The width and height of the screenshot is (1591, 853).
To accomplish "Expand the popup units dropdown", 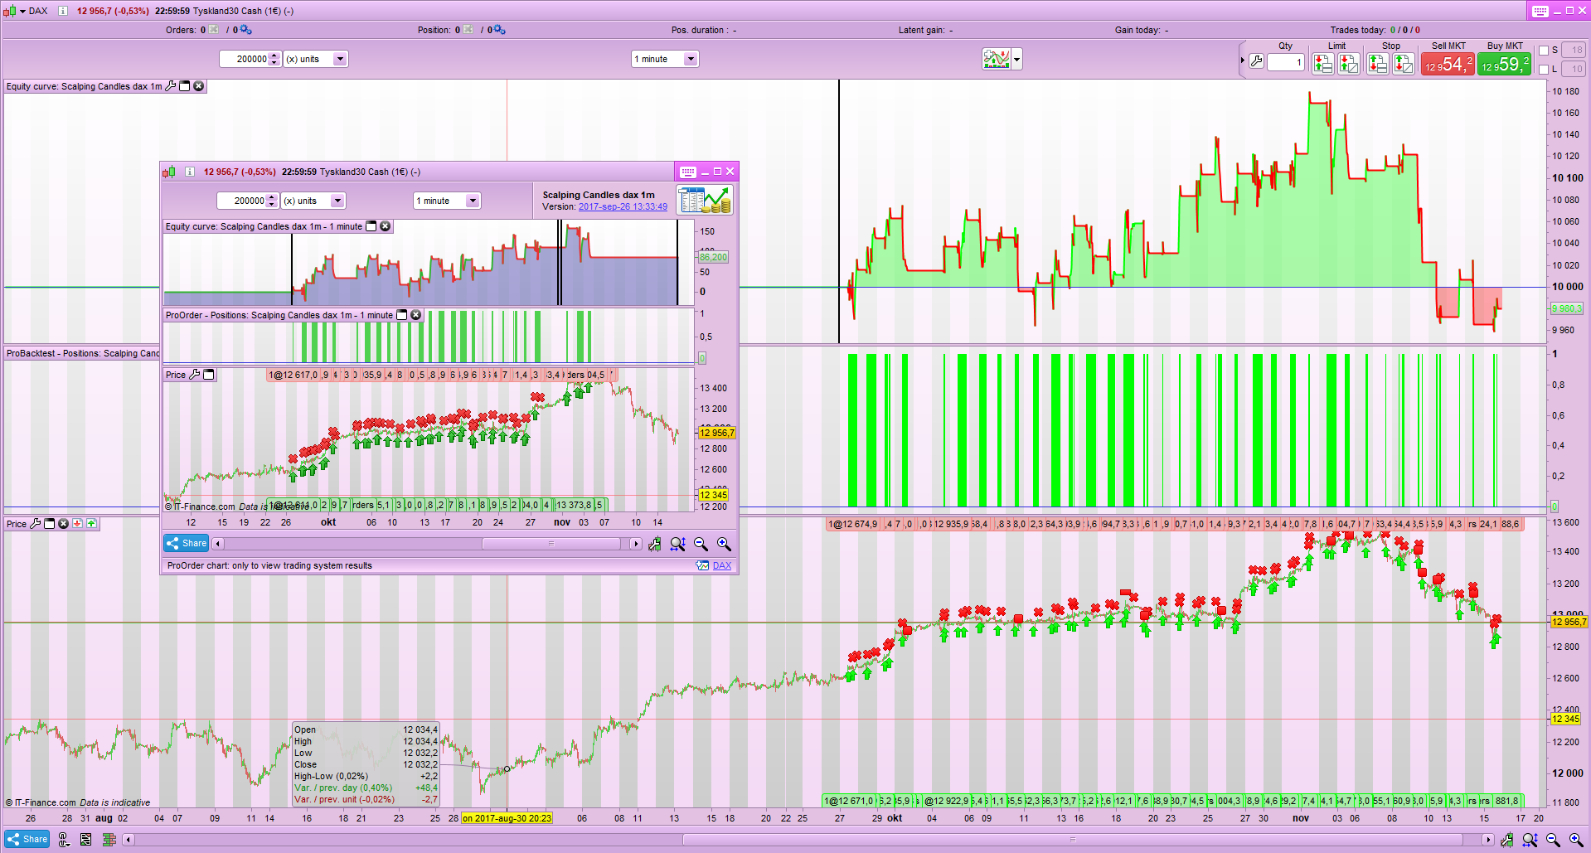I will 337,201.
